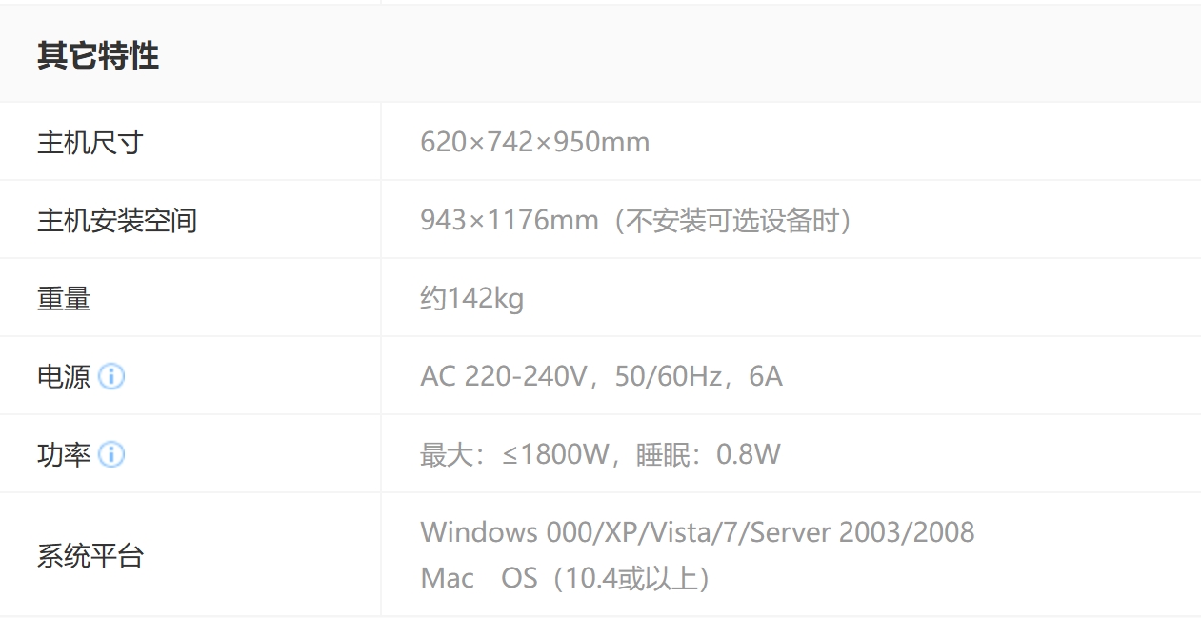Screen dimensions: 1201x618
Task: Click the 最大：≤1800W power value
Action: point(513,455)
